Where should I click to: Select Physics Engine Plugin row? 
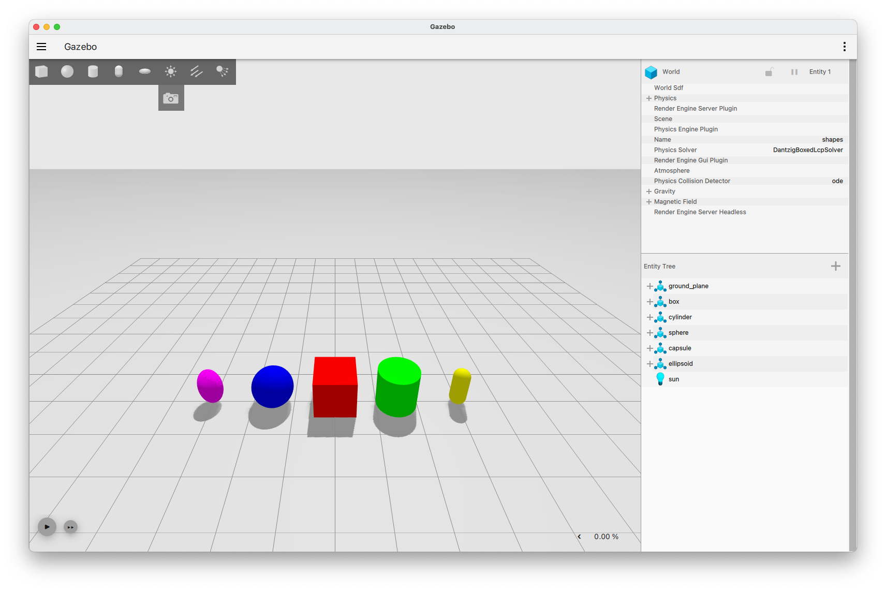745,129
